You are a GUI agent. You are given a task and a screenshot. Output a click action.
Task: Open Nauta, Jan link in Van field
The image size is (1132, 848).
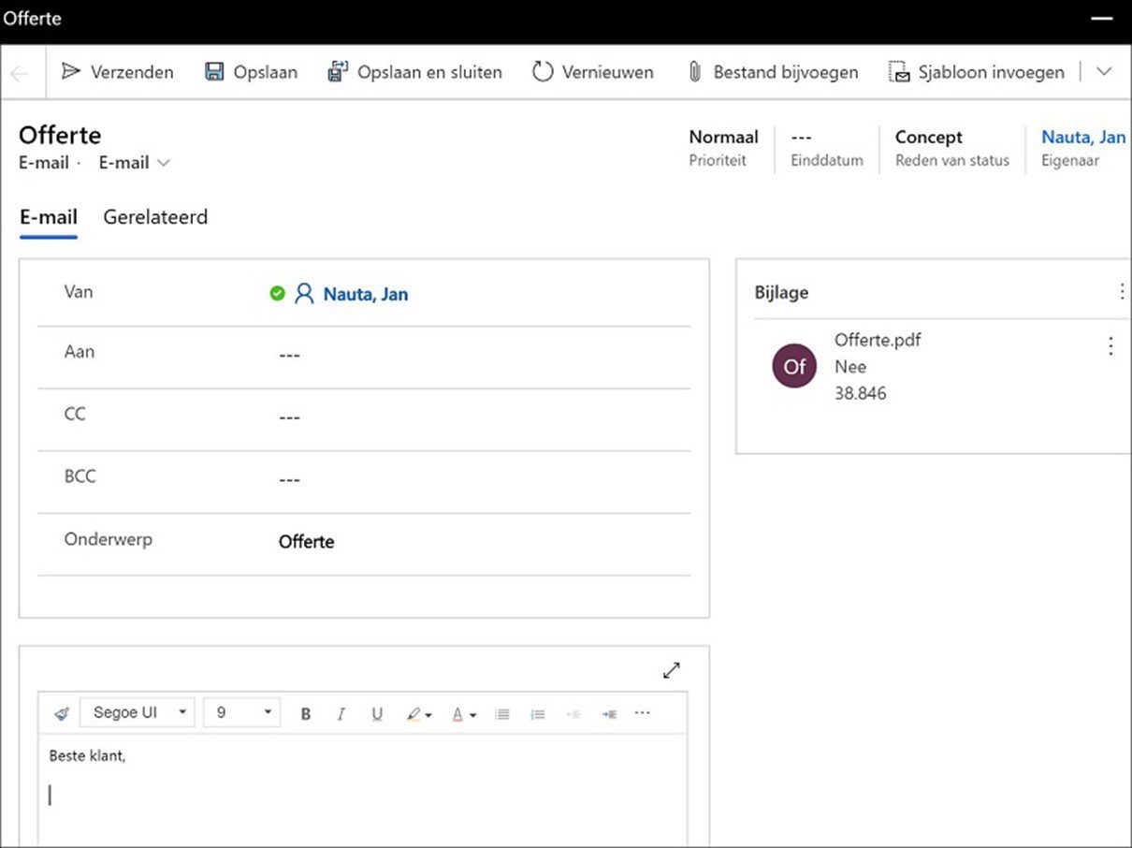[x=366, y=294]
